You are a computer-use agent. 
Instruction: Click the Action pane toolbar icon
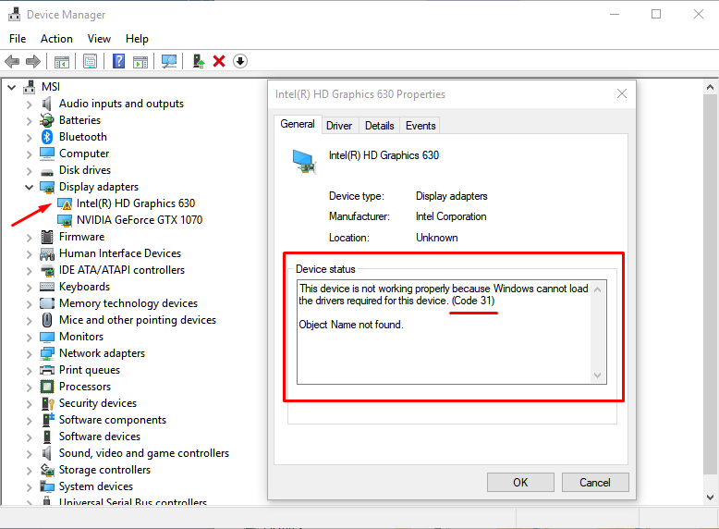(x=140, y=61)
